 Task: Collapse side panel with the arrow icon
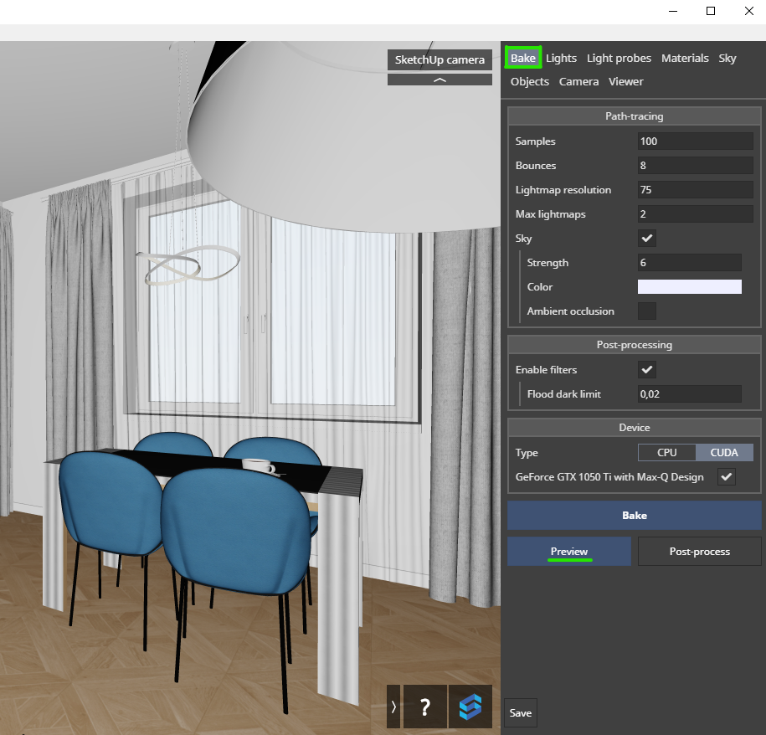393,707
